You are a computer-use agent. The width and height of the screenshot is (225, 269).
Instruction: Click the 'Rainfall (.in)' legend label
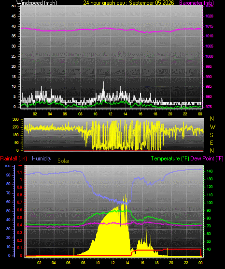click(14, 158)
